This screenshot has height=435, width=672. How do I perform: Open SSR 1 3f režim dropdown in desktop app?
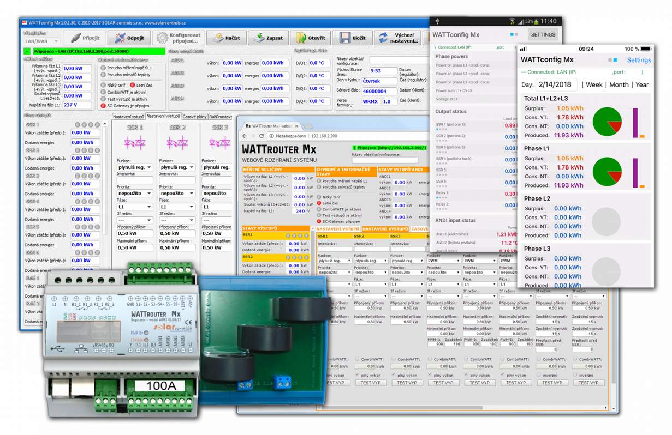(x=134, y=220)
